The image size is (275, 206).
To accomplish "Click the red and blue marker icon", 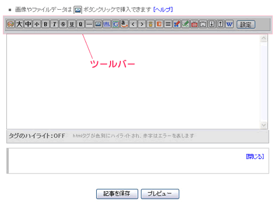I will tap(177, 24).
